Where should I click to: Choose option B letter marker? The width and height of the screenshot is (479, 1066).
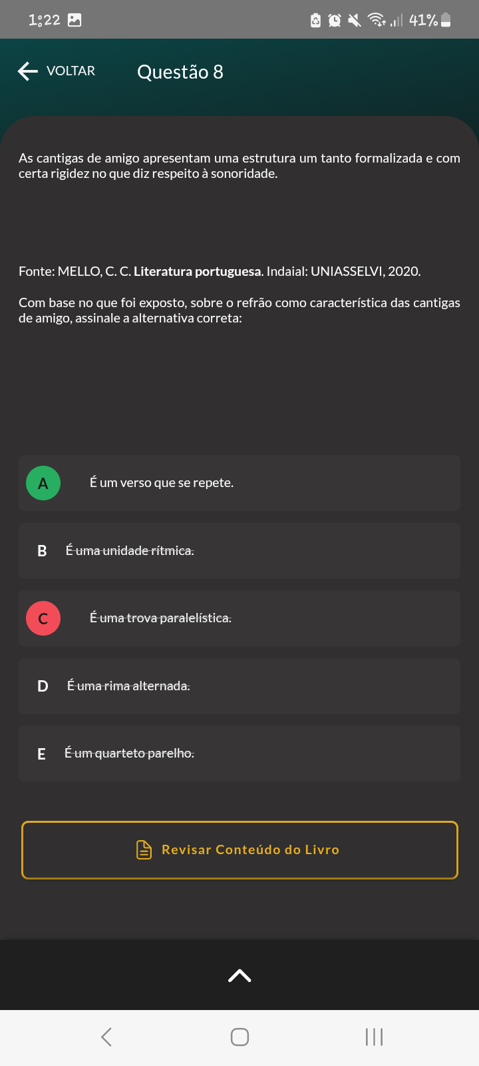click(42, 551)
